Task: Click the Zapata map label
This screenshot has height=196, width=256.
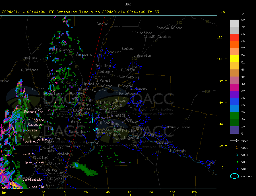Action: point(70,166)
